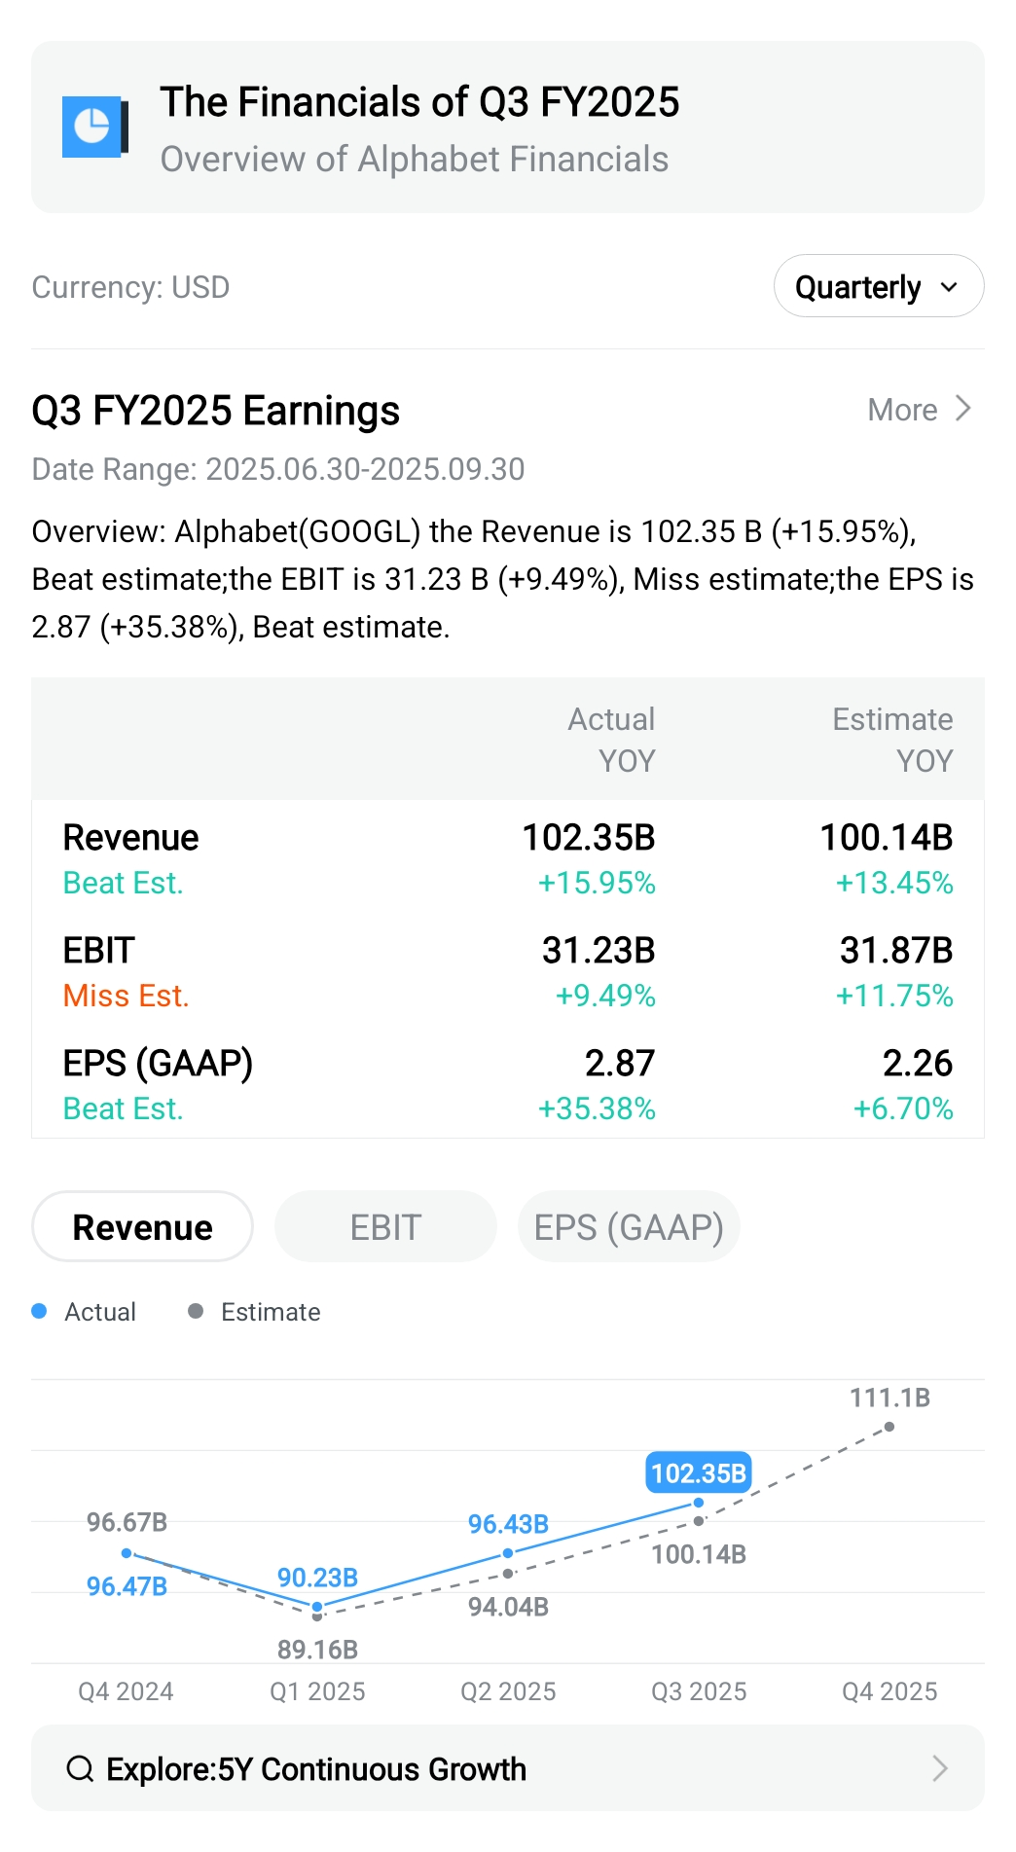Click the Revenue Beat Est. row
Screen dimensions: 1016x1852
[x=507, y=859]
